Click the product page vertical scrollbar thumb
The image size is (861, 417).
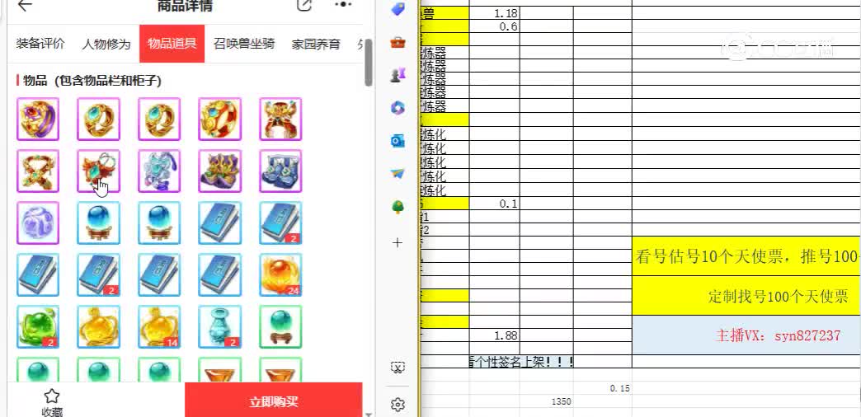369,63
